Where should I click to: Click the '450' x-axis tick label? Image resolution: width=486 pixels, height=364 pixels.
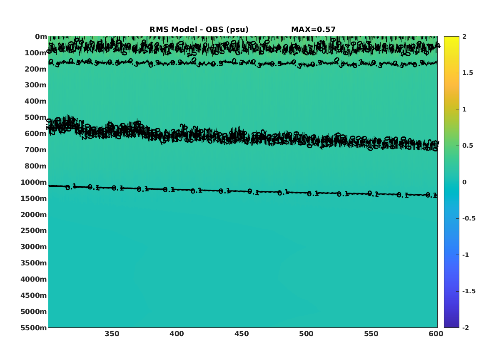tap(242, 334)
